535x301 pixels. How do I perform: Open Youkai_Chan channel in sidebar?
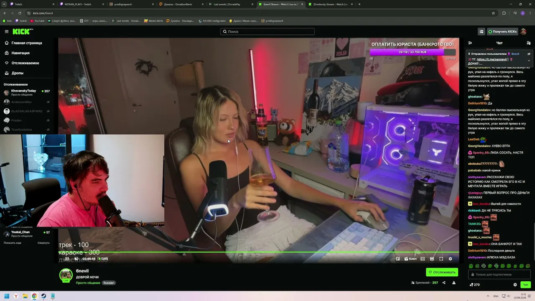27,234
